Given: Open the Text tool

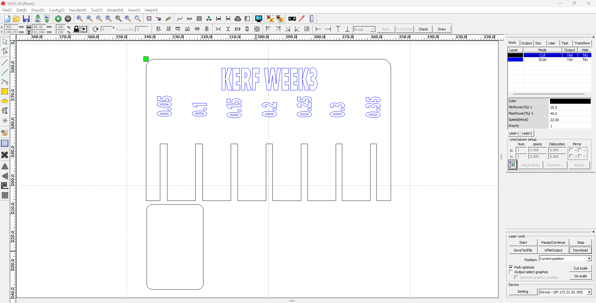Looking at the screenshot, I should pos(5,111).
